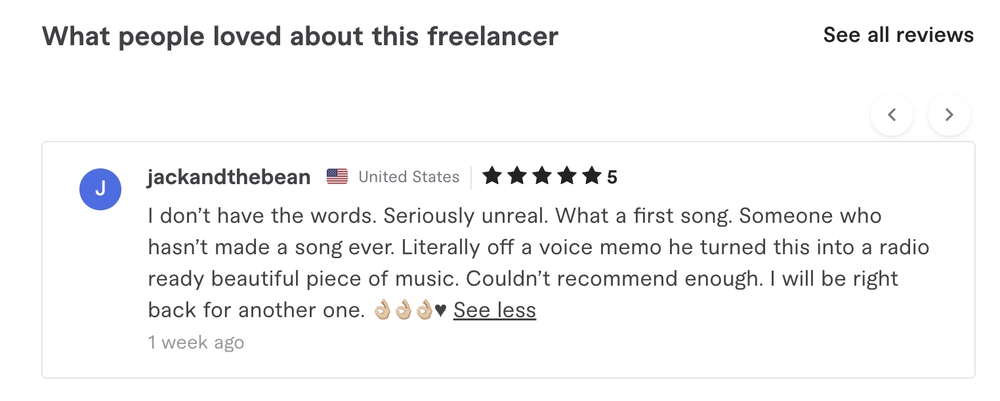The image size is (1000, 401).
Task: Open the See all reviews link
Action: [898, 35]
